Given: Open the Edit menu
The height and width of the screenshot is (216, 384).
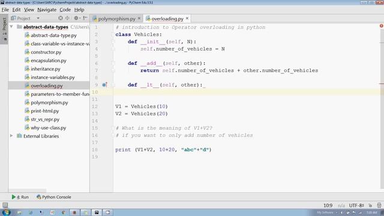Looking at the screenshot, I should coord(16,10).
